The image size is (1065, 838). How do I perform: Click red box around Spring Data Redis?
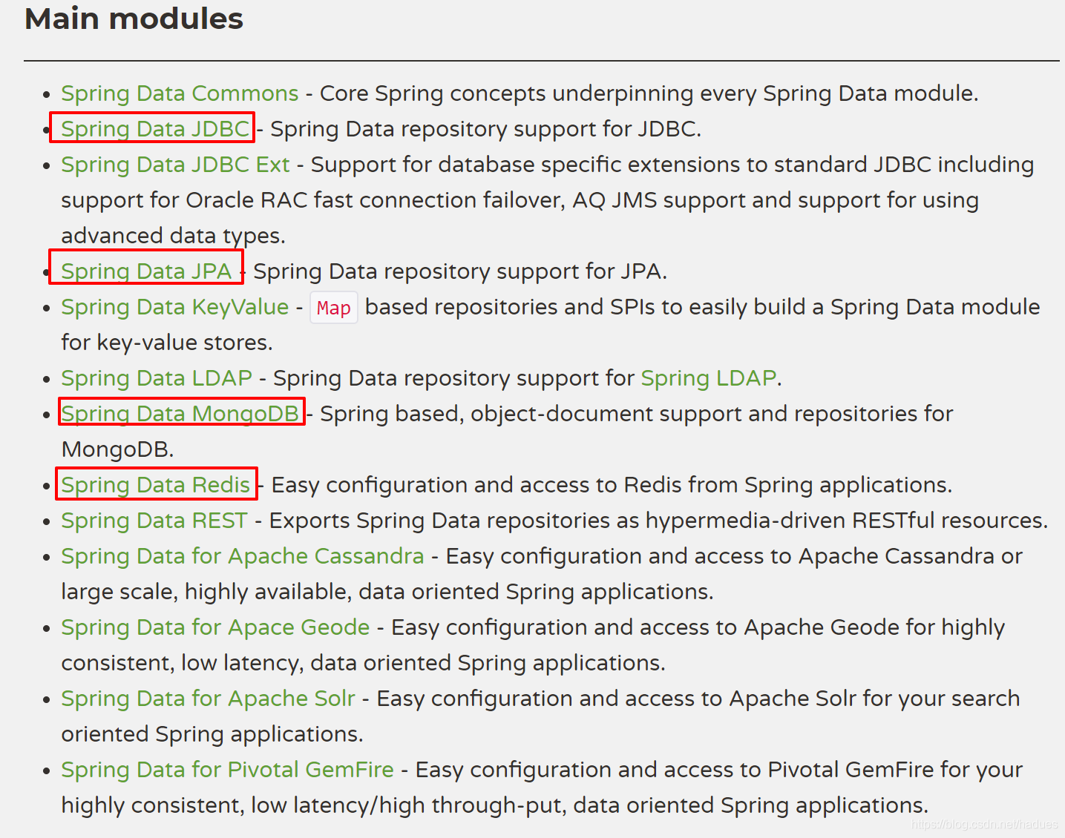156,467
